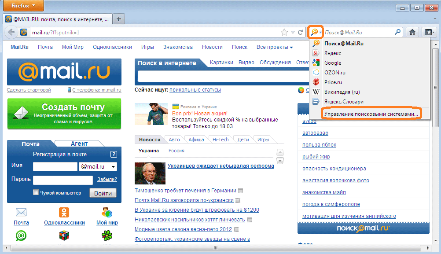Click the vertical page scrollbar thumb
Screen dimensions: 441x254
(x=435, y=88)
